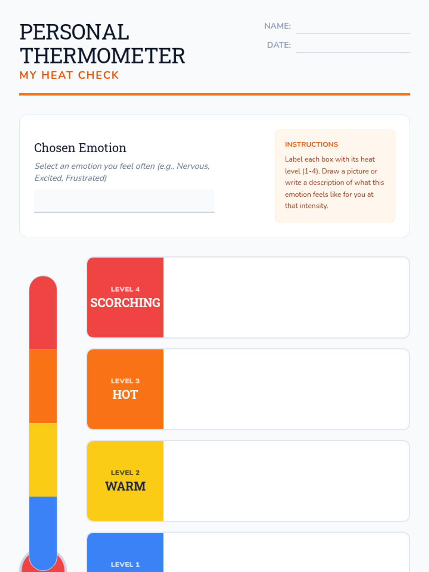The height and width of the screenshot is (572, 429).
Task: Select the blue Level 1 label
Action: pyautogui.click(x=125, y=554)
